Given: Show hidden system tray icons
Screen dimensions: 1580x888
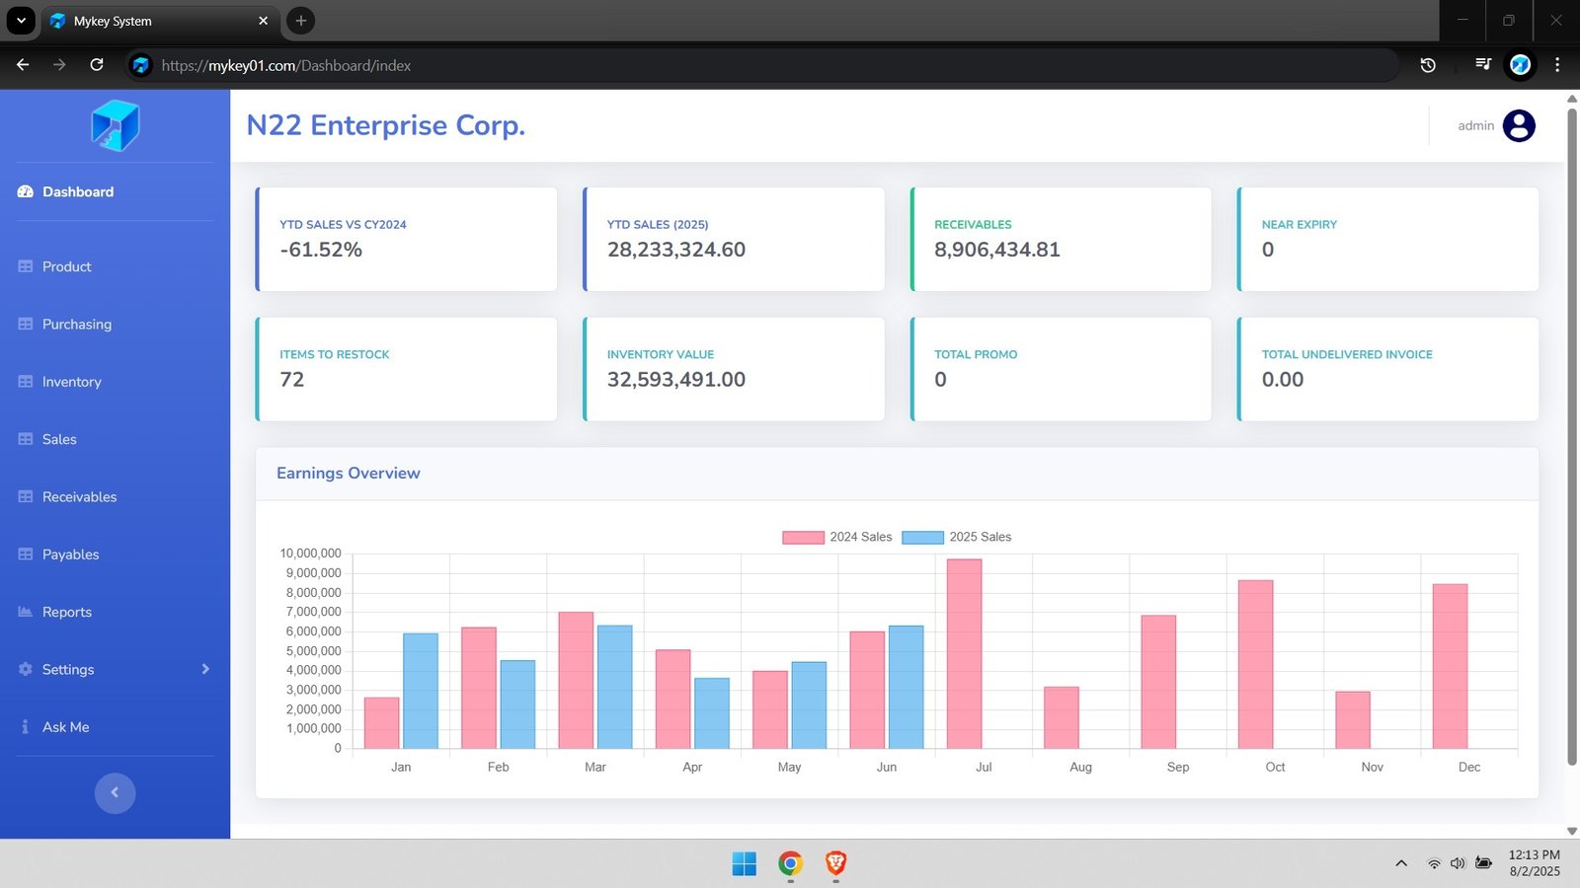Looking at the screenshot, I should tap(1400, 863).
